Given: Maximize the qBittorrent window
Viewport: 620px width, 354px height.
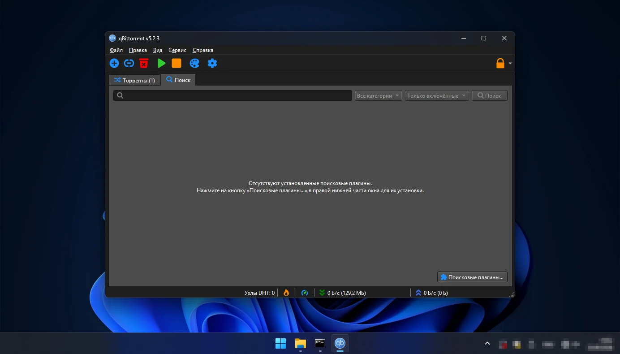Looking at the screenshot, I should pyautogui.click(x=484, y=38).
